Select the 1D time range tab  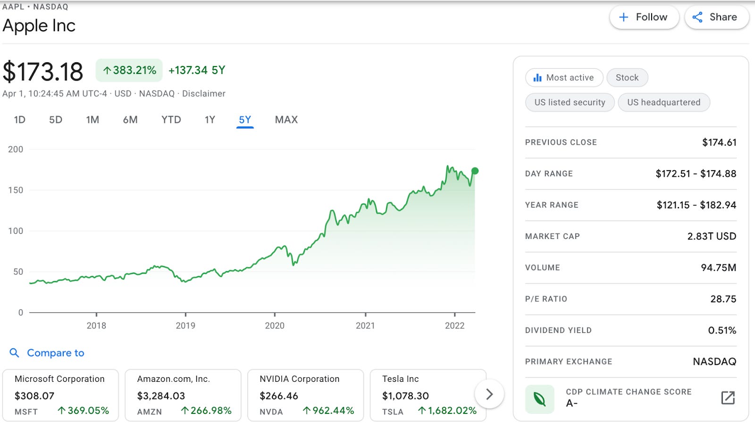20,120
